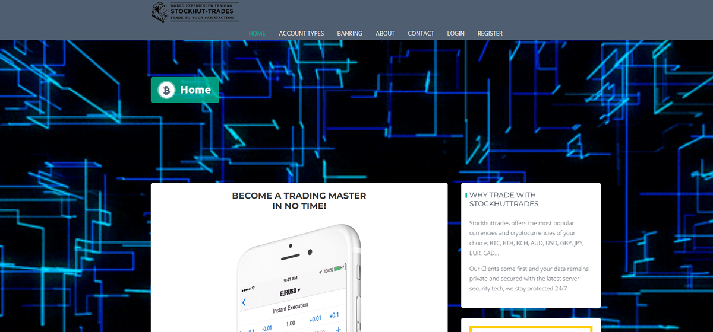Viewport: 713px width, 332px height.
Task: Open the ACCOUNT TYPES menu item
Action: 301,33
